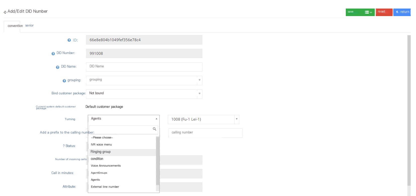This screenshot has width=416, height=196.
Task: Click the ID field value
Action: 144,40
